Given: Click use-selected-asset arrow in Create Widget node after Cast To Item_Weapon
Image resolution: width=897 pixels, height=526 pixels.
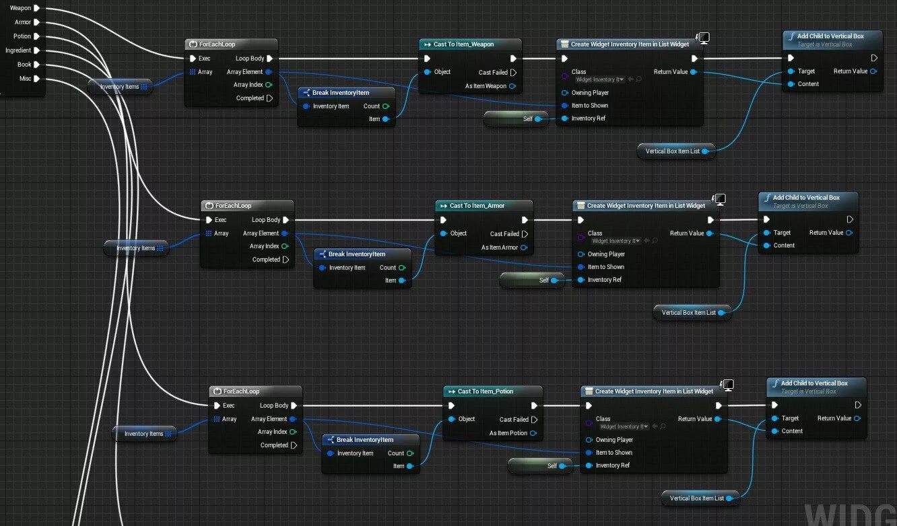Looking at the screenshot, I should 630,79.
